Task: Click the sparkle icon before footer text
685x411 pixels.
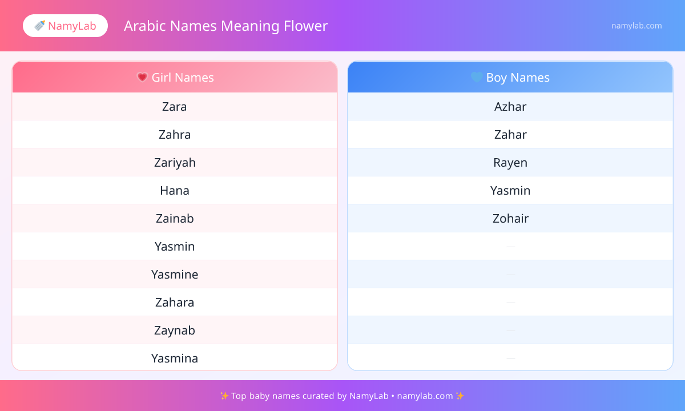Action: [224, 396]
